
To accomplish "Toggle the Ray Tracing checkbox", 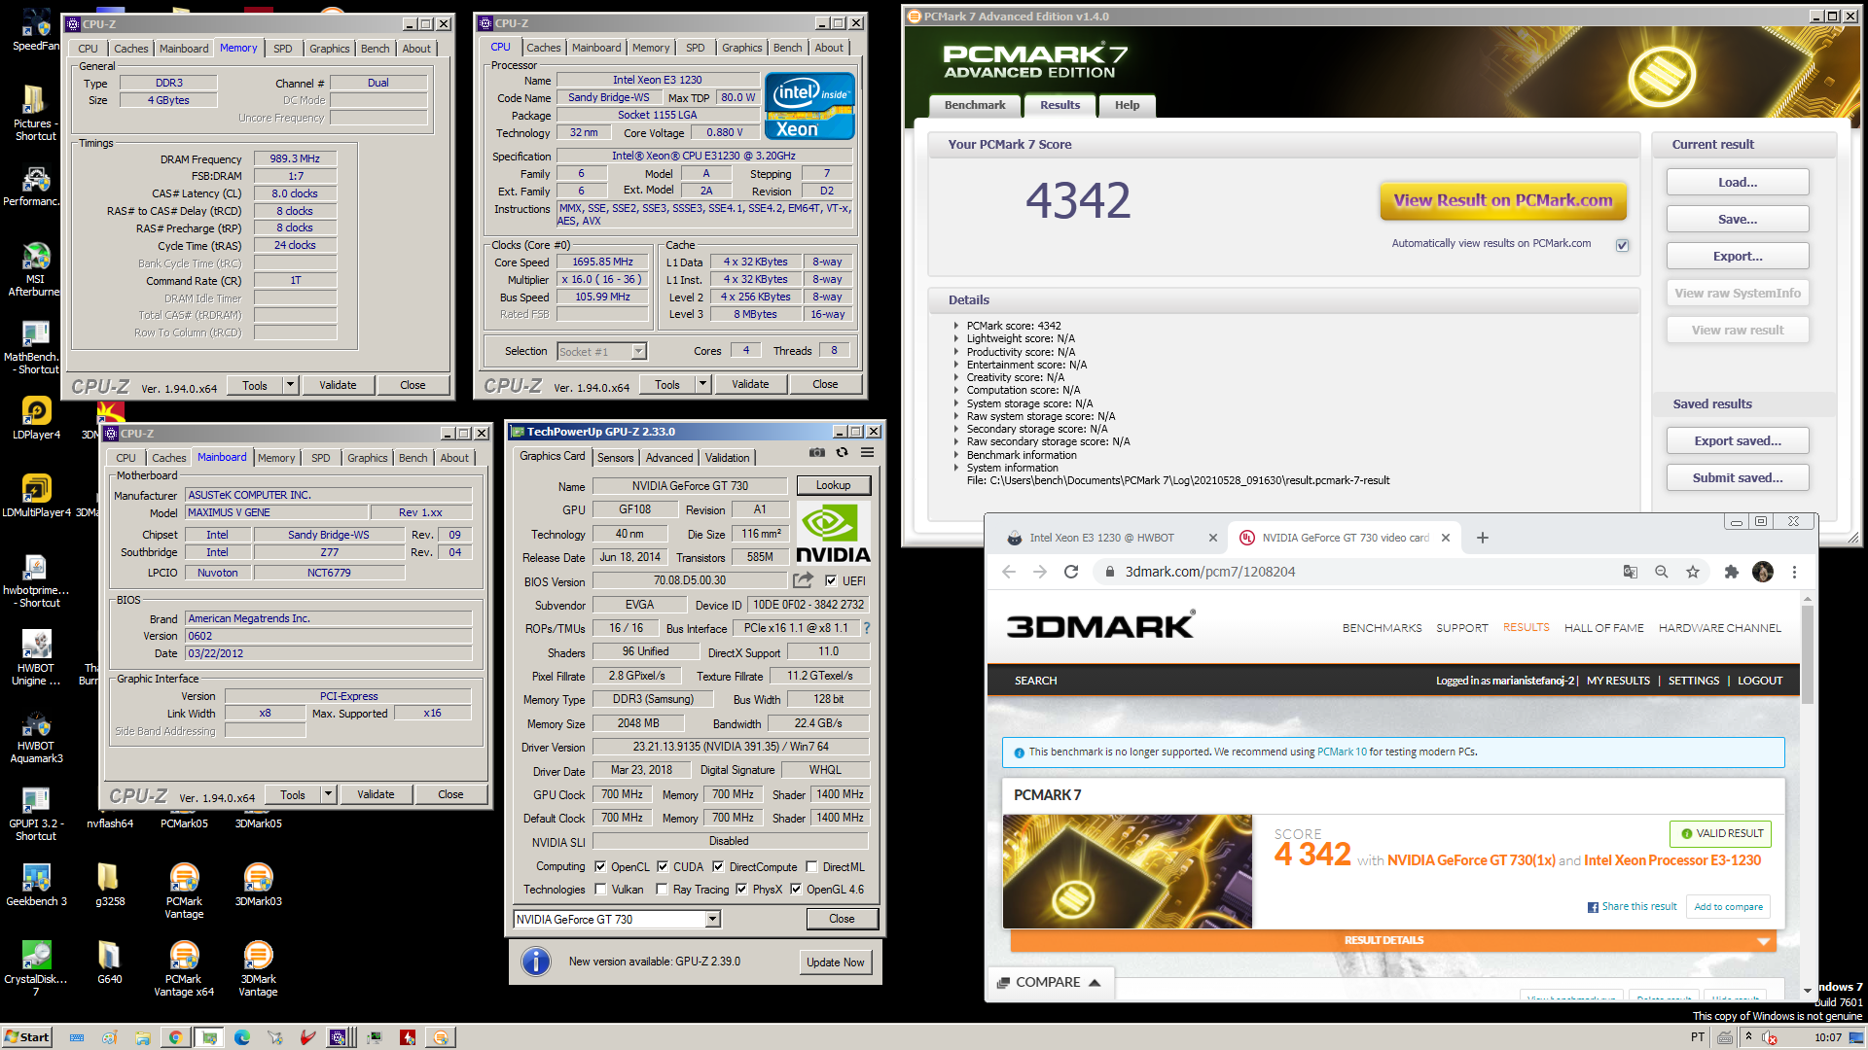I will coord(662,889).
